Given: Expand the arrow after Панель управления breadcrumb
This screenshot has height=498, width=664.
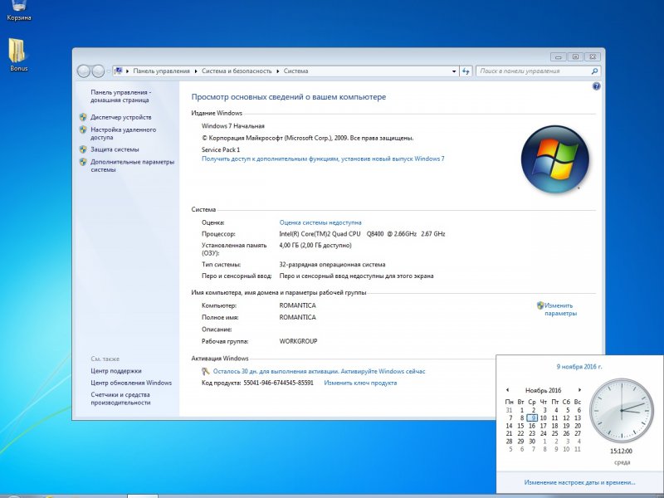Looking at the screenshot, I should point(196,71).
